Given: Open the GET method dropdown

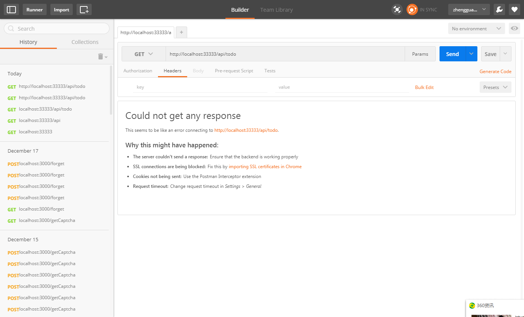Looking at the screenshot, I should coord(144,54).
